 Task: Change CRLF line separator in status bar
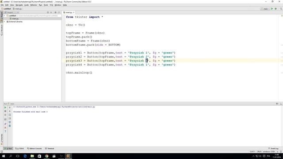(259, 151)
